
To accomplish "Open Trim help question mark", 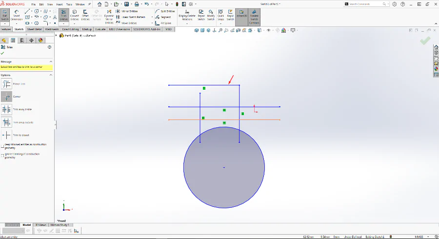I will [50, 47].
